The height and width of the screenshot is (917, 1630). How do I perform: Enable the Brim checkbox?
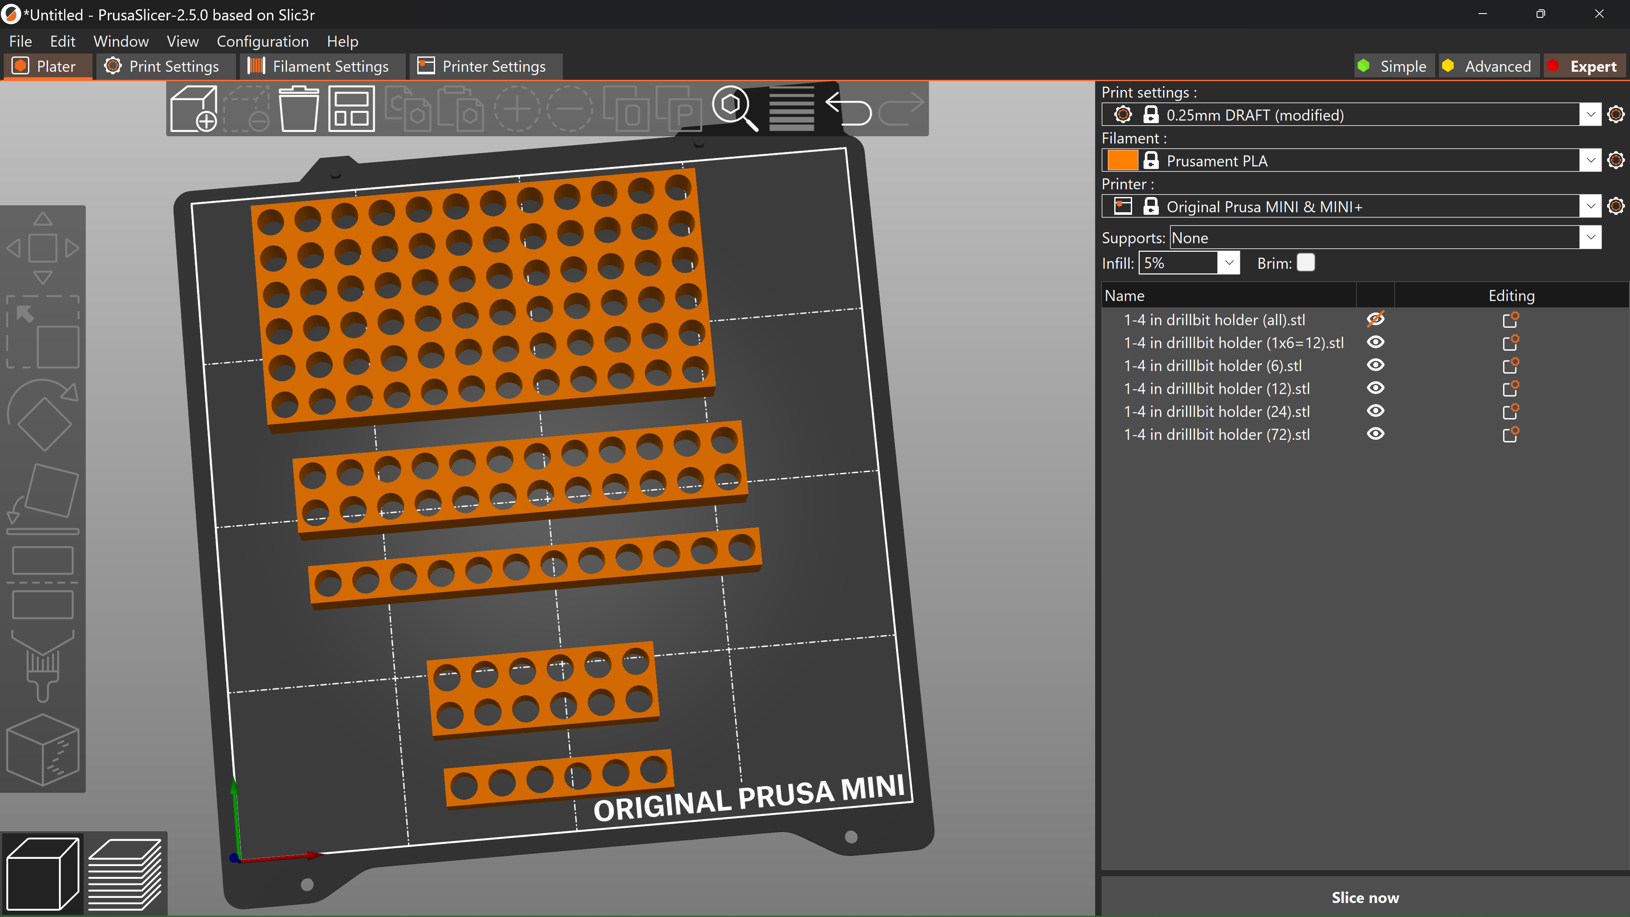tap(1305, 262)
